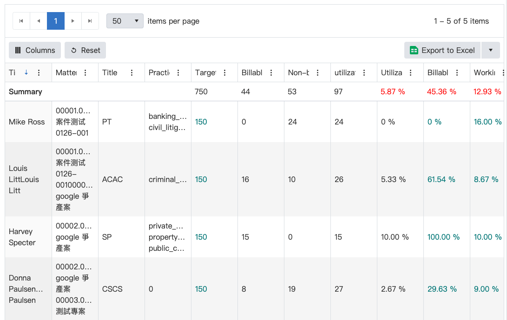Click Mike Ross's target value 150
This screenshot has height=320, width=507.
pyautogui.click(x=201, y=122)
